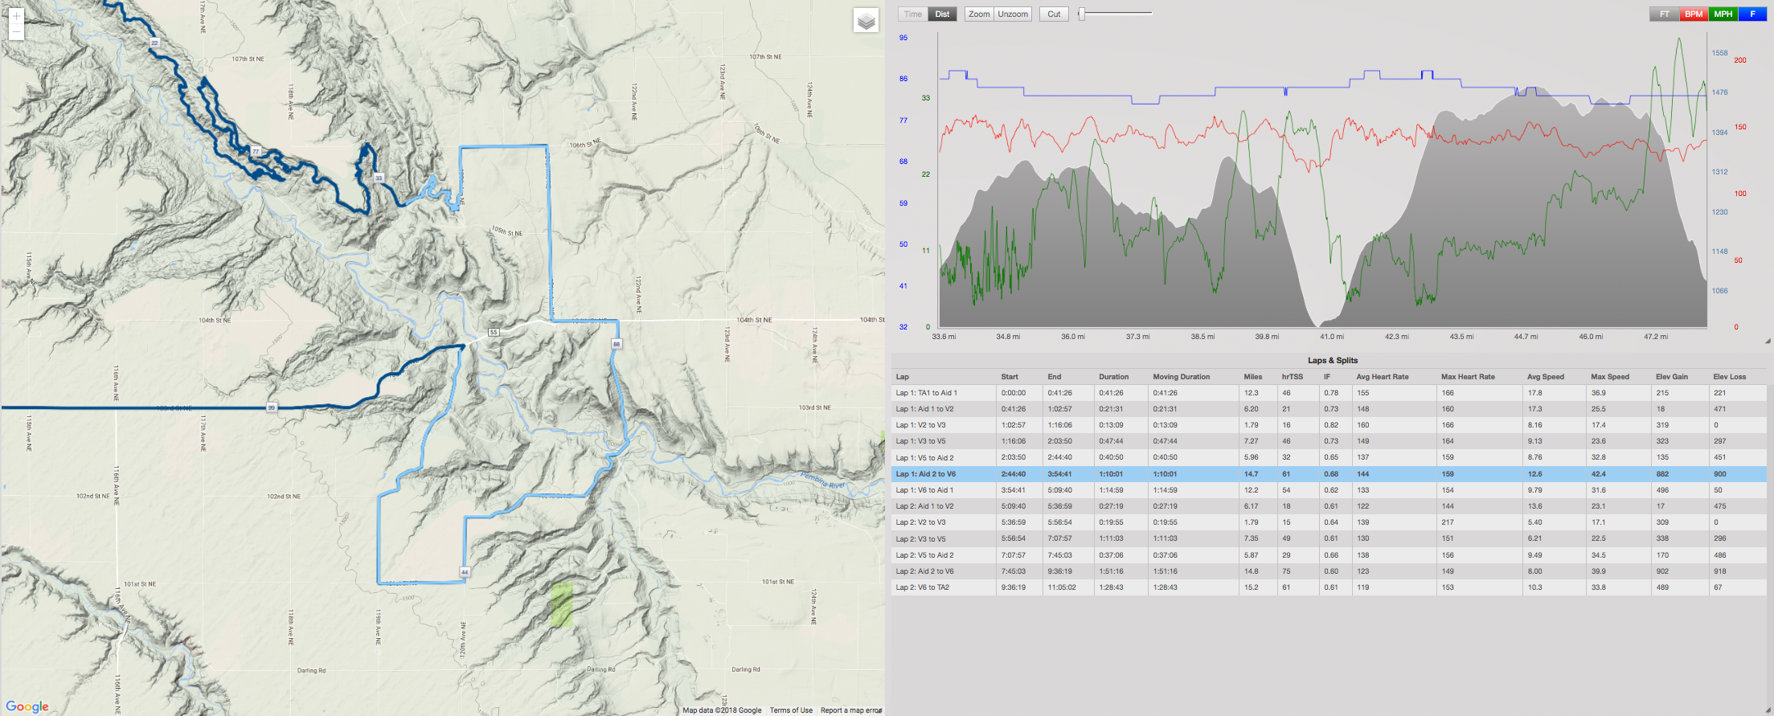Click mile marker 55 on the map

click(x=494, y=332)
